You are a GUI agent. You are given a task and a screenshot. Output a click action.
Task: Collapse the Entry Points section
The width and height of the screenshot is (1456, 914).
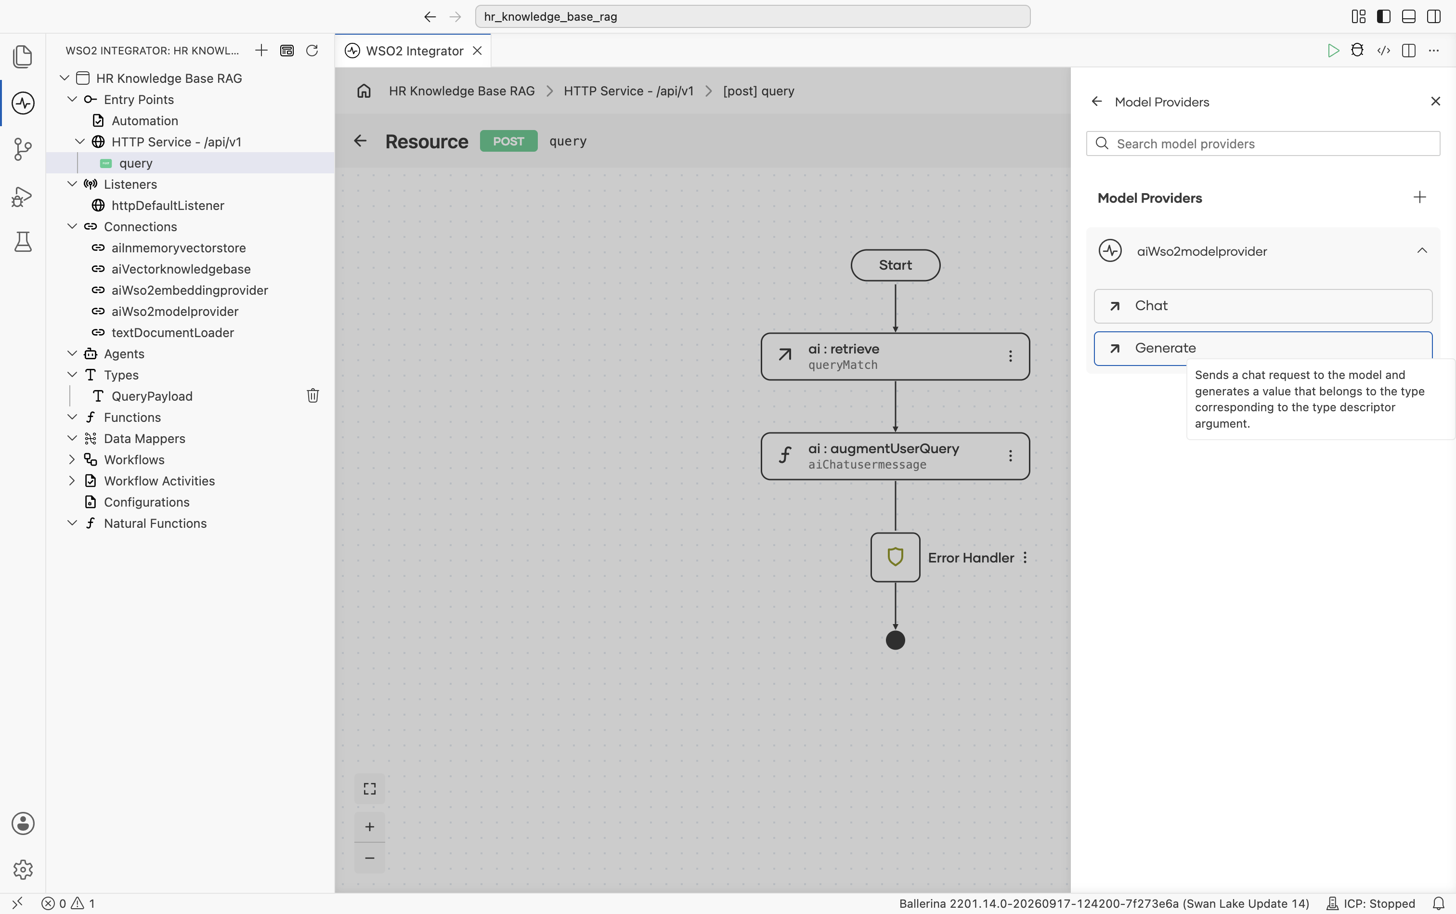point(72,99)
